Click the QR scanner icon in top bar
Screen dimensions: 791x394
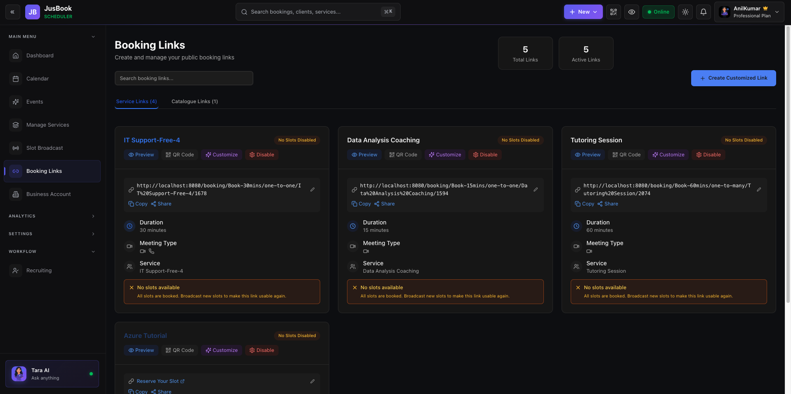tap(613, 12)
